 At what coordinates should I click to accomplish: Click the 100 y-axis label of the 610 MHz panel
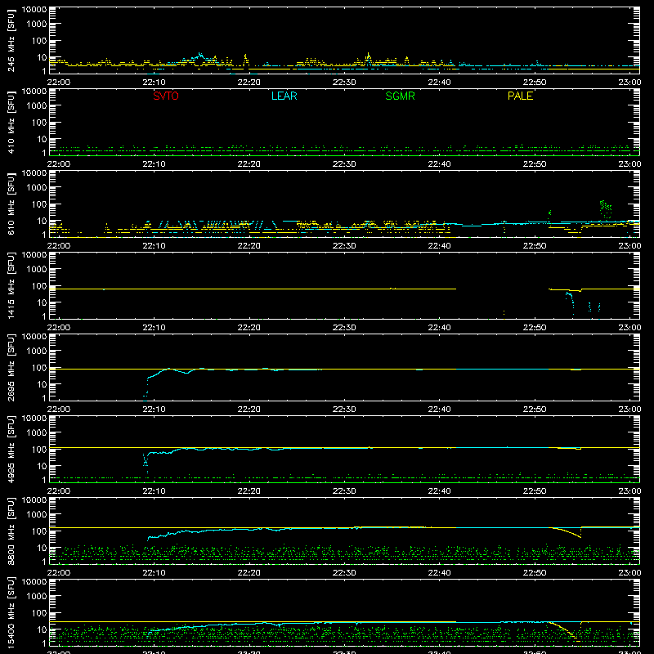pos(39,204)
